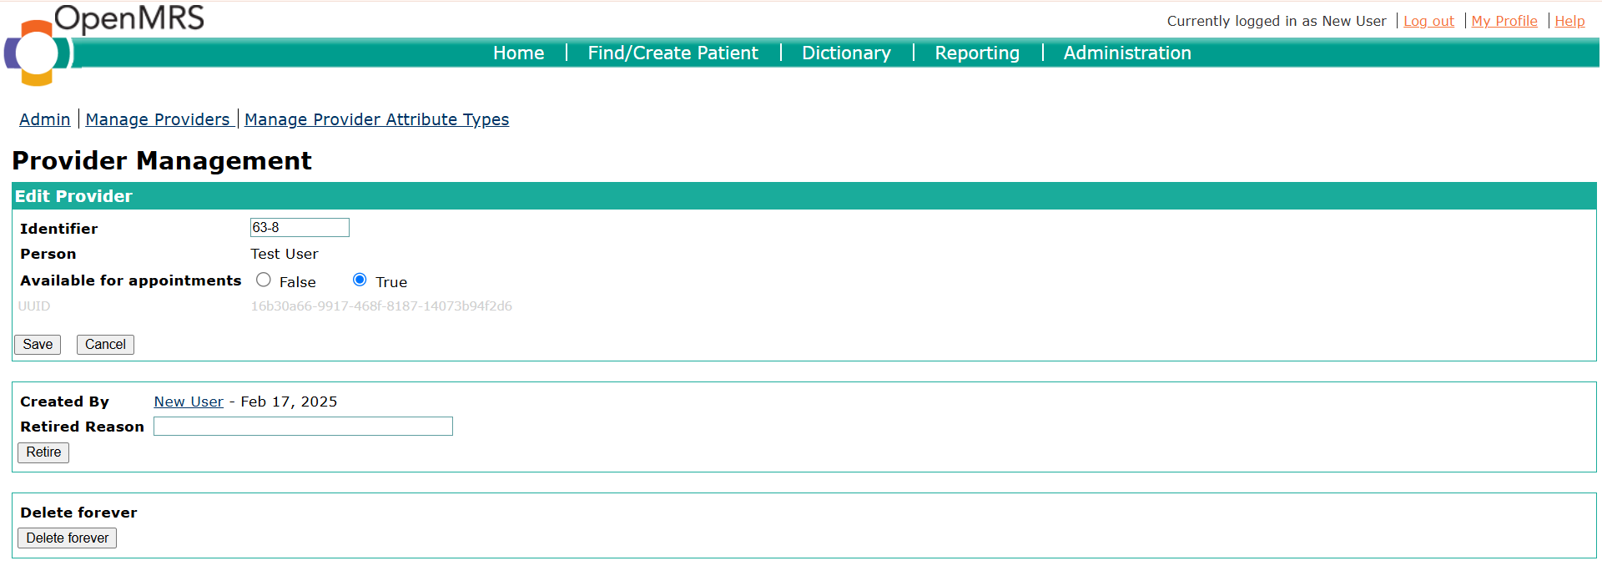Go to Find/Create Patient
Screen dimensions: 1602x586
pos(673,53)
